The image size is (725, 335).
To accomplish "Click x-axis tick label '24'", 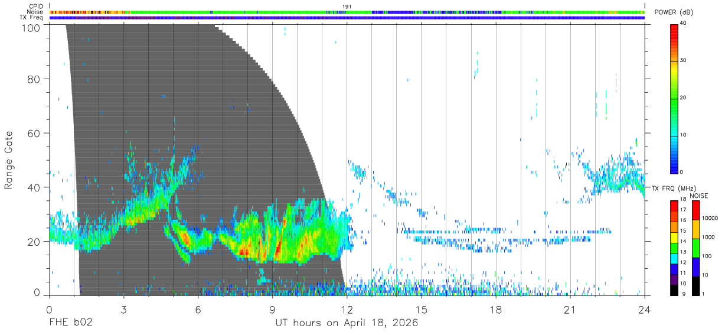I will (x=644, y=310).
